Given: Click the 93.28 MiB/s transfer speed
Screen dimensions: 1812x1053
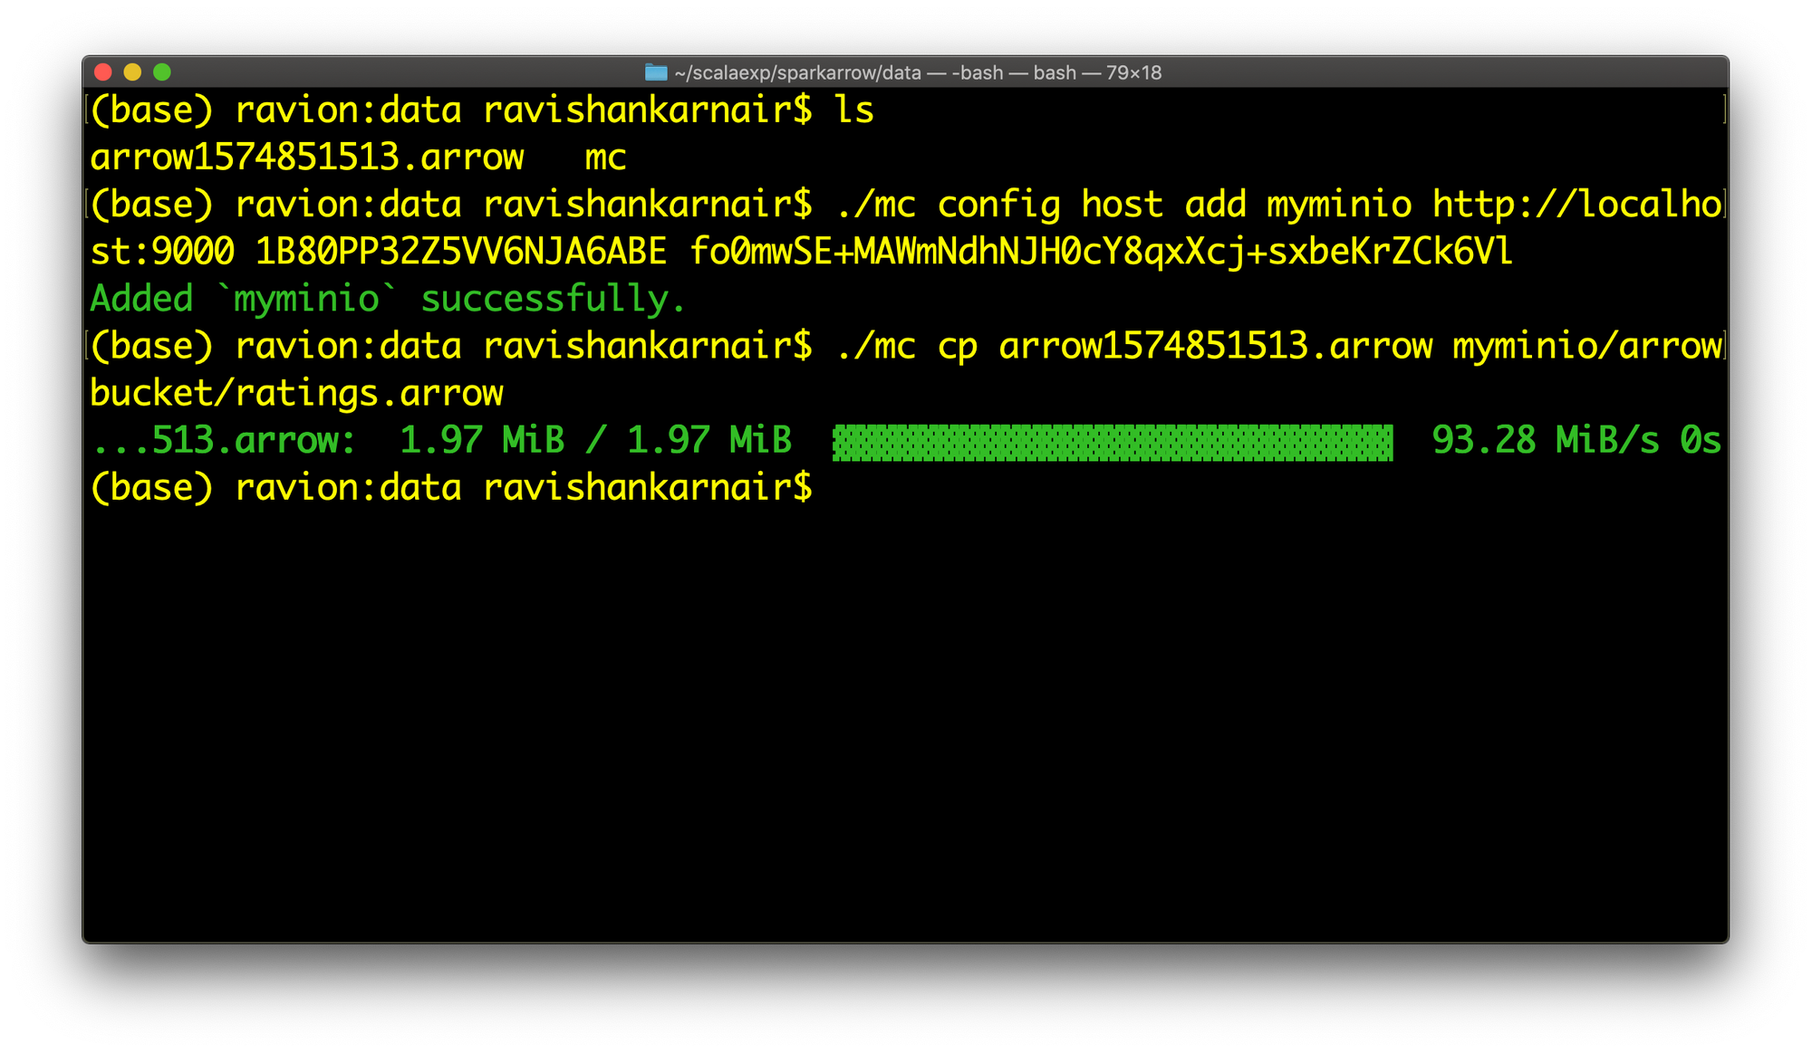Looking at the screenshot, I should 1546,441.
